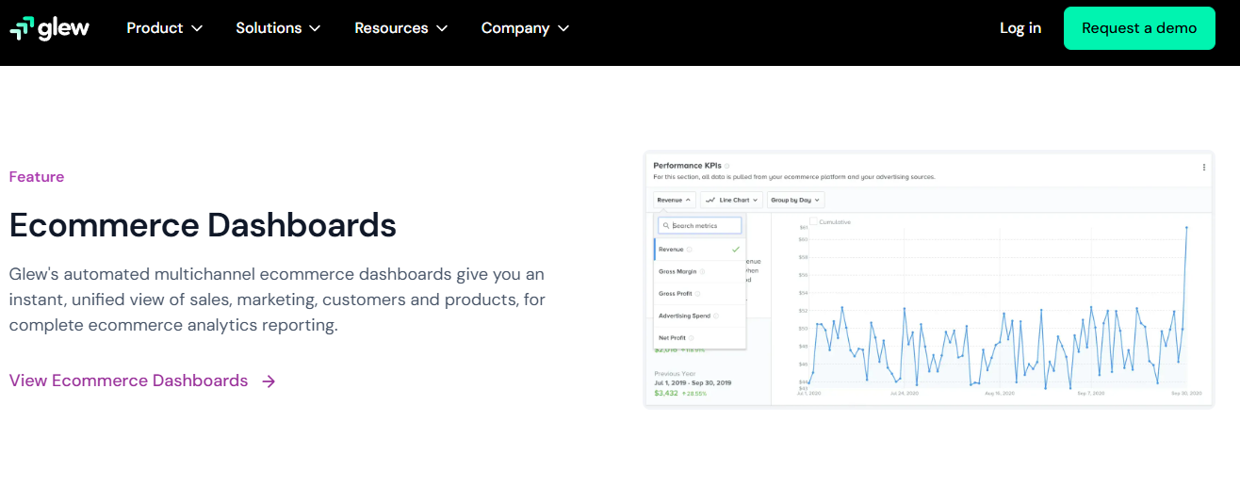Select Gross Margin in metrics list

pos(700,271)
